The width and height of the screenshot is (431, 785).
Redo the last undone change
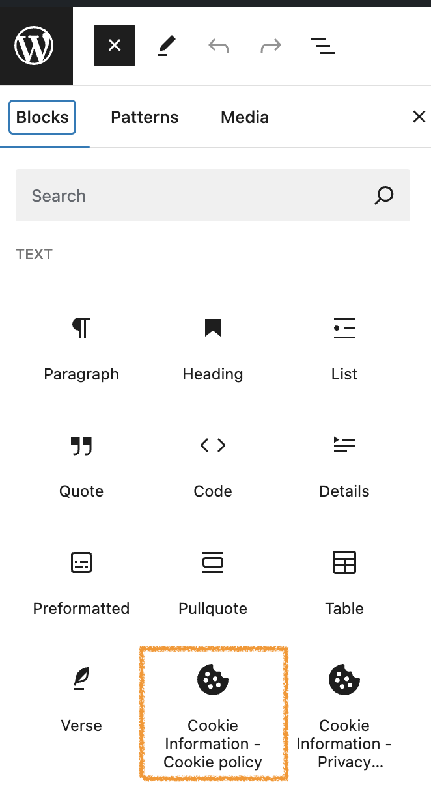(x=270, y=46)
